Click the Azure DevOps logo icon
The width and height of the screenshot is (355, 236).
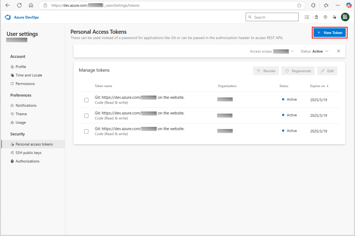click(8, 17)
